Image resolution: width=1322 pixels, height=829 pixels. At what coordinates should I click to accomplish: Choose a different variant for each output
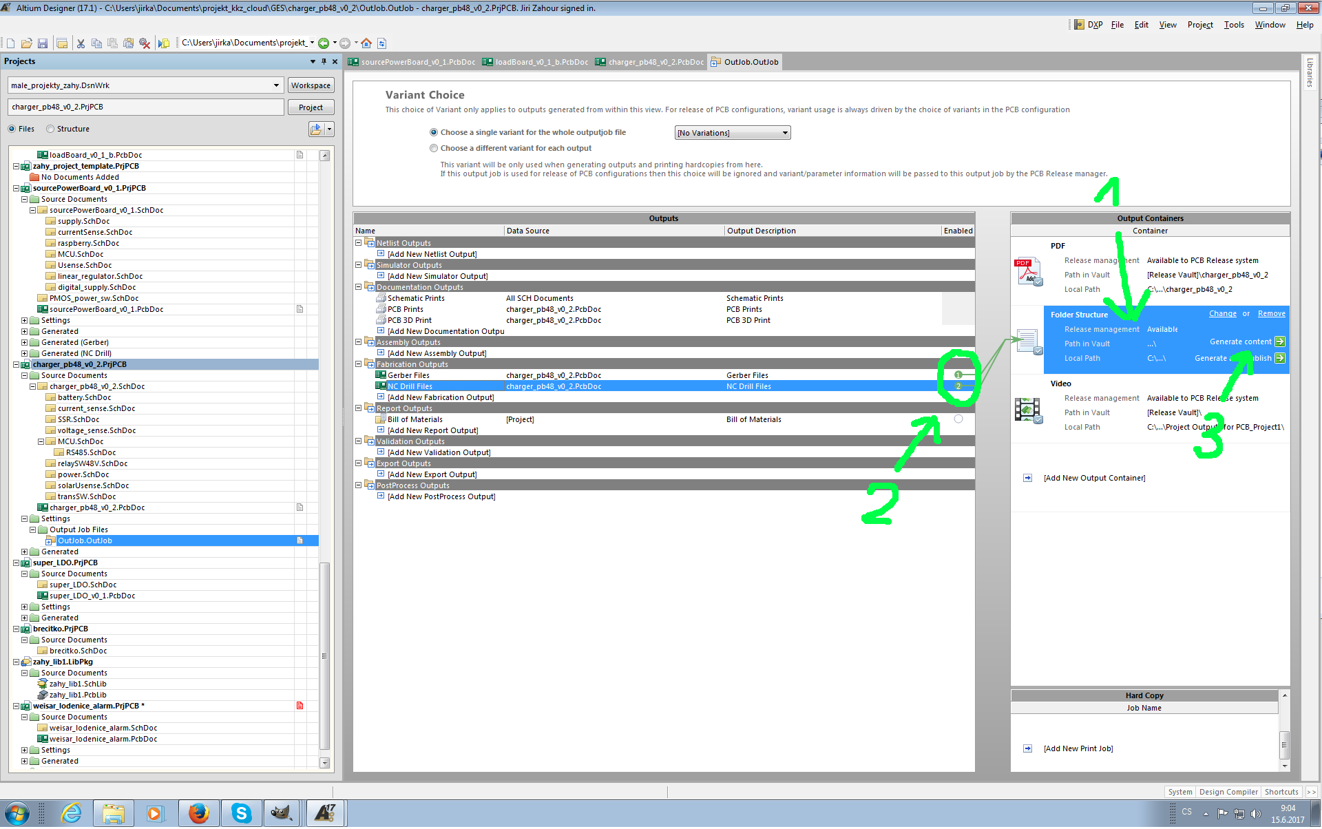click(434, 149)
